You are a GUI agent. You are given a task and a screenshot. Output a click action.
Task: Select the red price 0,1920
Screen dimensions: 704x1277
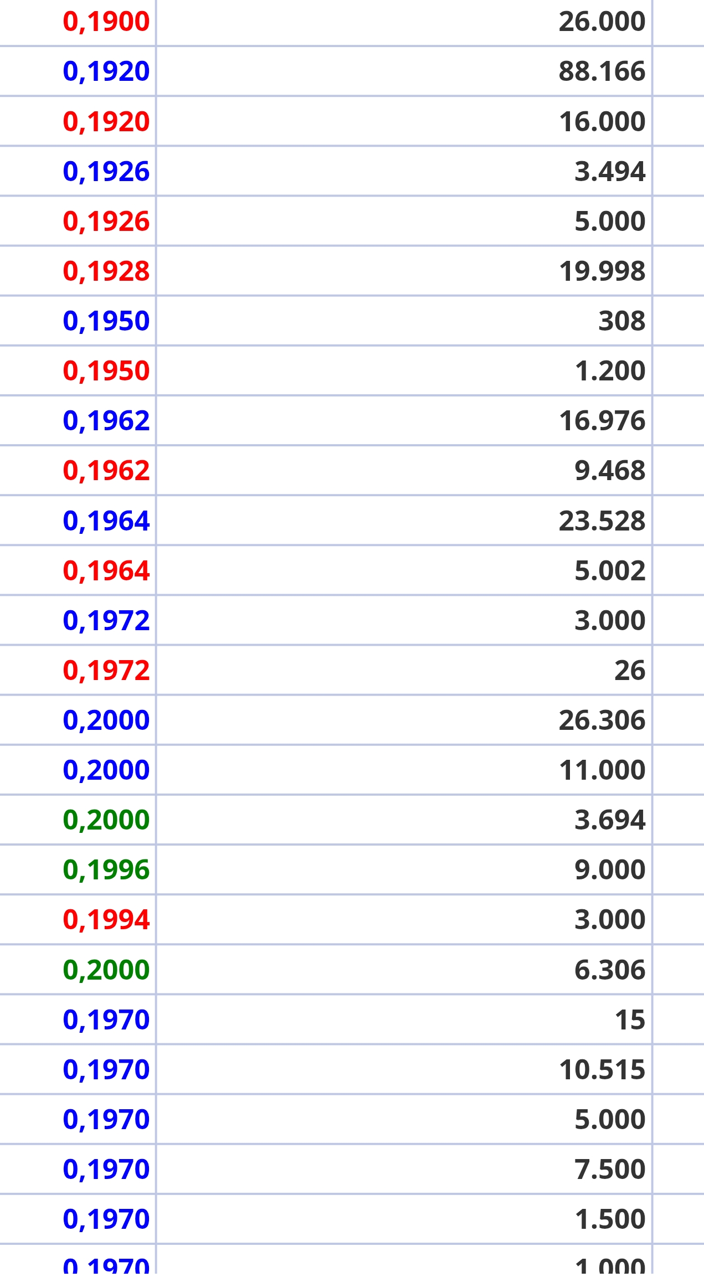pyautogui.click(x=106, y=122)
